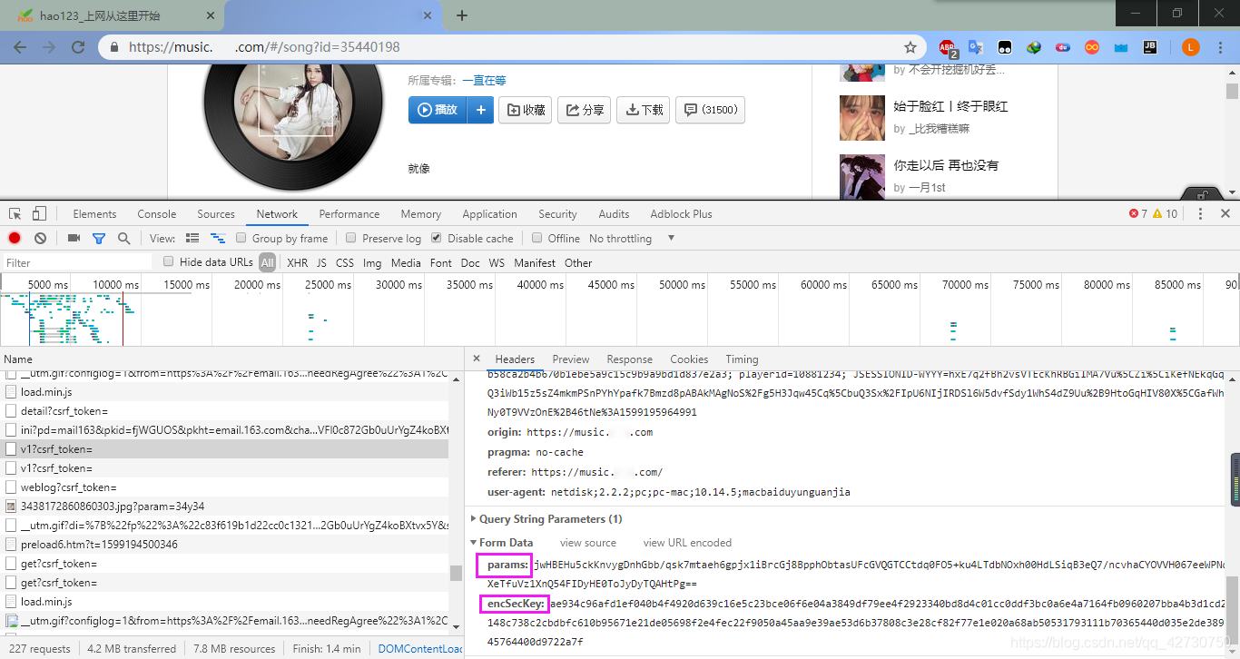Enable the Group by frame checkbox
Image resolution: width=1240 pixels, height=659 pixels.
pyautogui.click(x=241, y=238)
